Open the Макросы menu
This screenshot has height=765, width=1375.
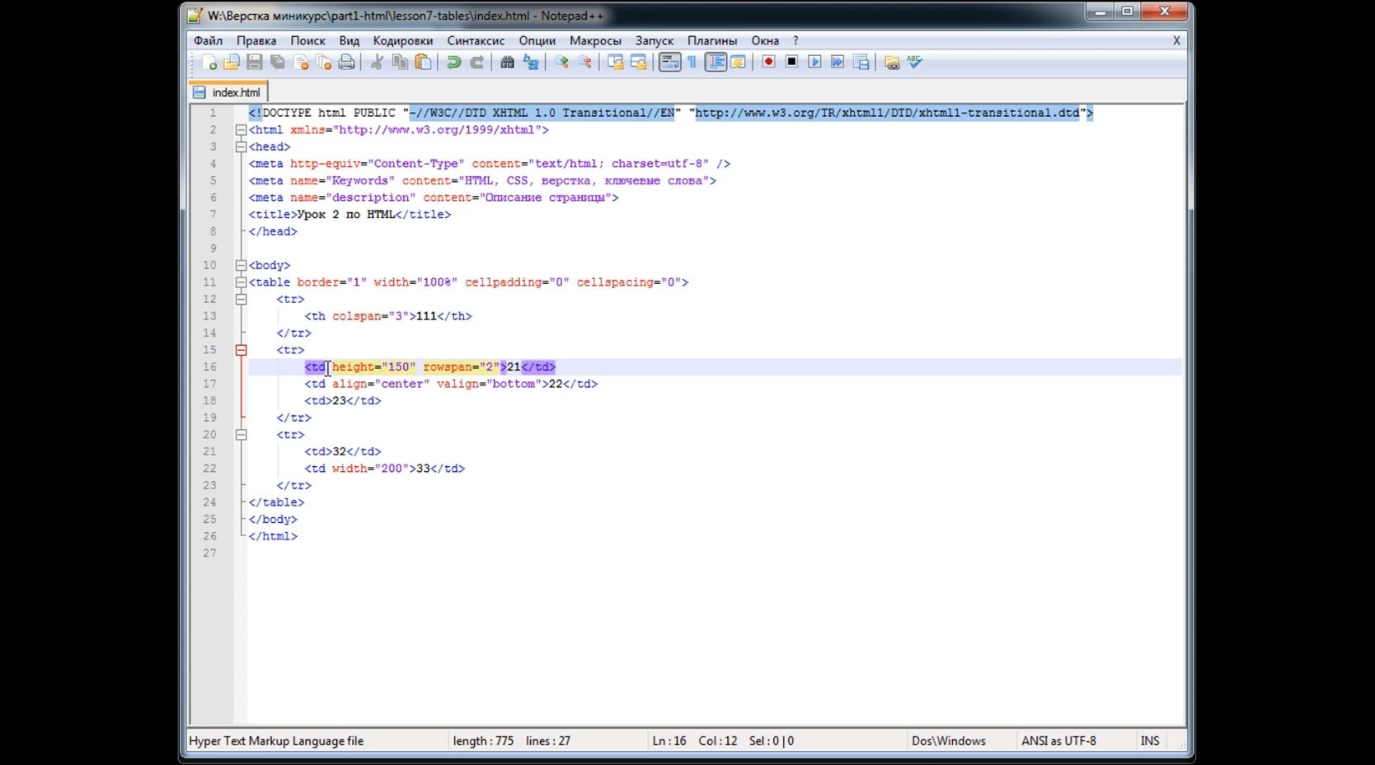tap(595, 40)
